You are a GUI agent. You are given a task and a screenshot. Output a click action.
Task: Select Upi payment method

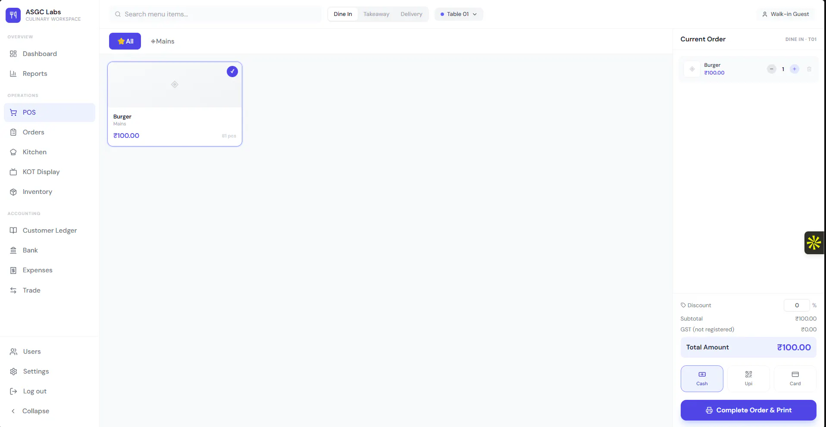(x=748, y=379)
